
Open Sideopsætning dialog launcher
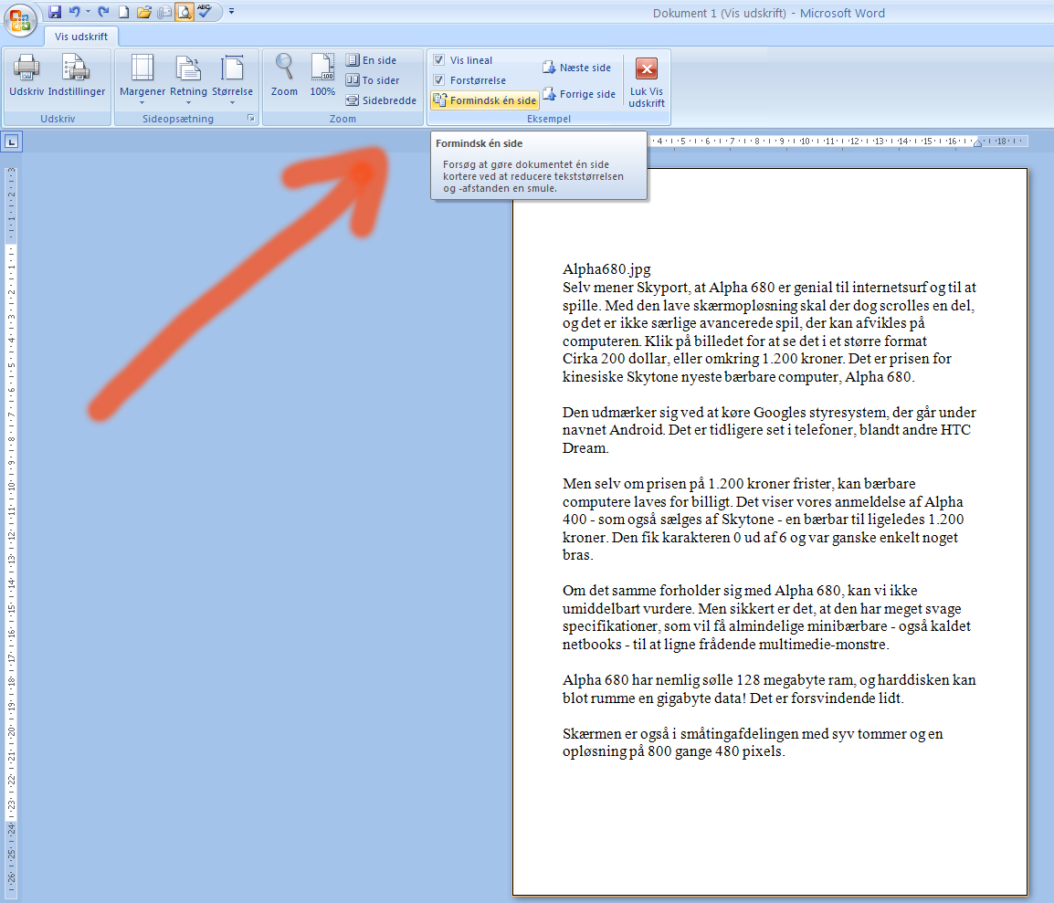click(251, 120)
